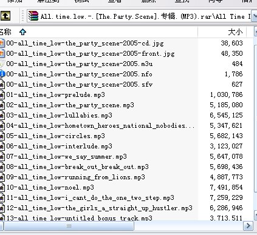
Task: Click the size value 48,350
Action: coord(231,53)
